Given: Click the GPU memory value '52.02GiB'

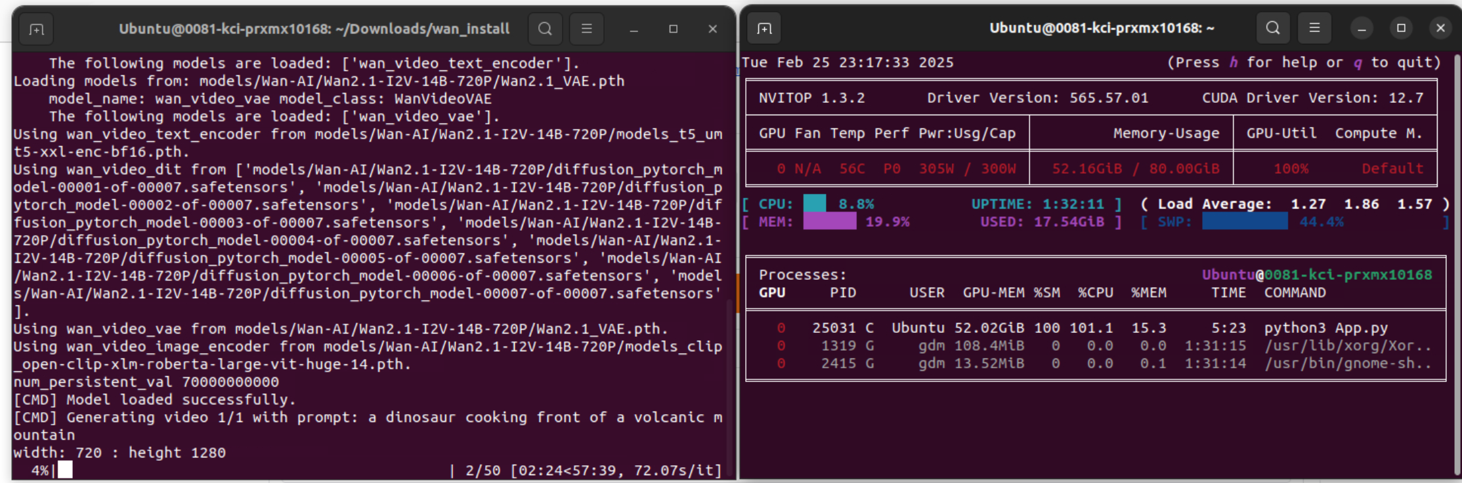Looking at the screenshot, I should click(989, 328).
